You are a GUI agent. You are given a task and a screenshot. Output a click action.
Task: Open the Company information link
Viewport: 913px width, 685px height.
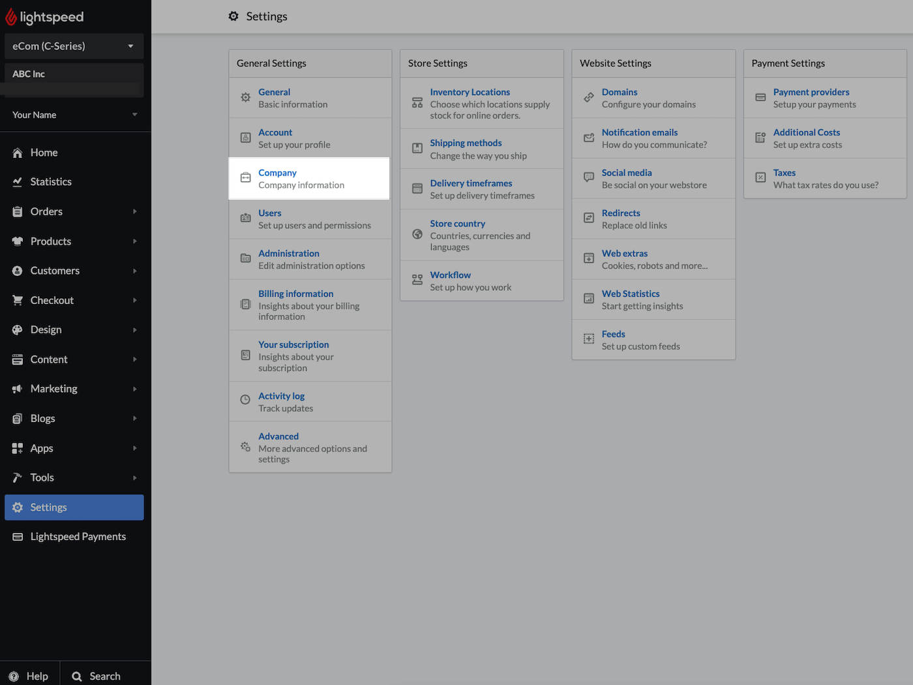coord(277,173)
